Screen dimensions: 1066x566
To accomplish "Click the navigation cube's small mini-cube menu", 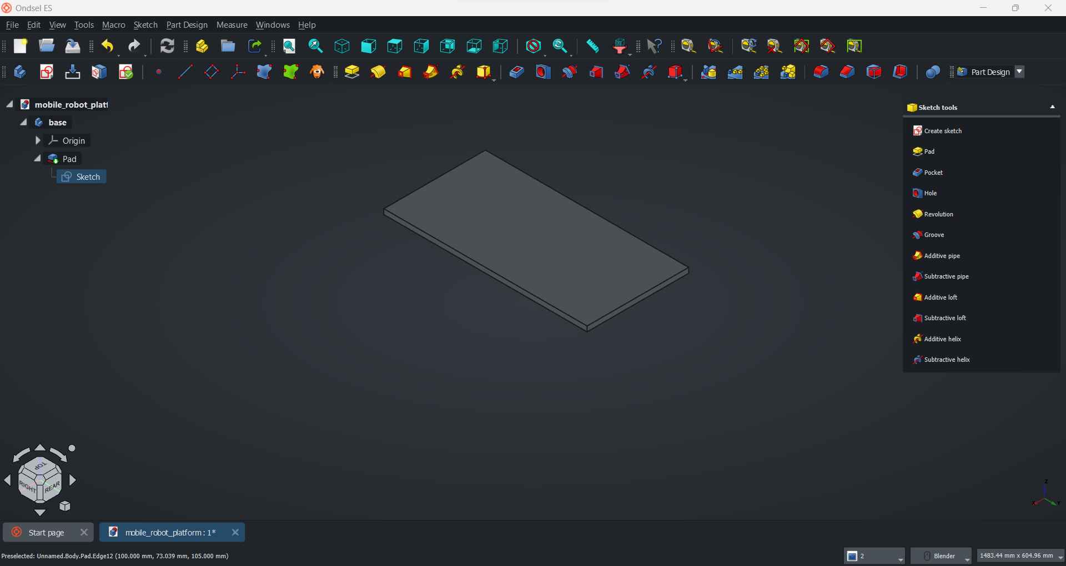I will coord(65,506).
